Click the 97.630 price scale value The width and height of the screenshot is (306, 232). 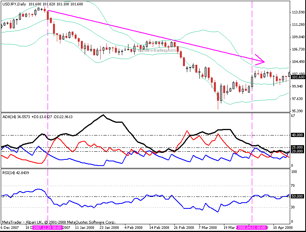[x=297, y=99]
